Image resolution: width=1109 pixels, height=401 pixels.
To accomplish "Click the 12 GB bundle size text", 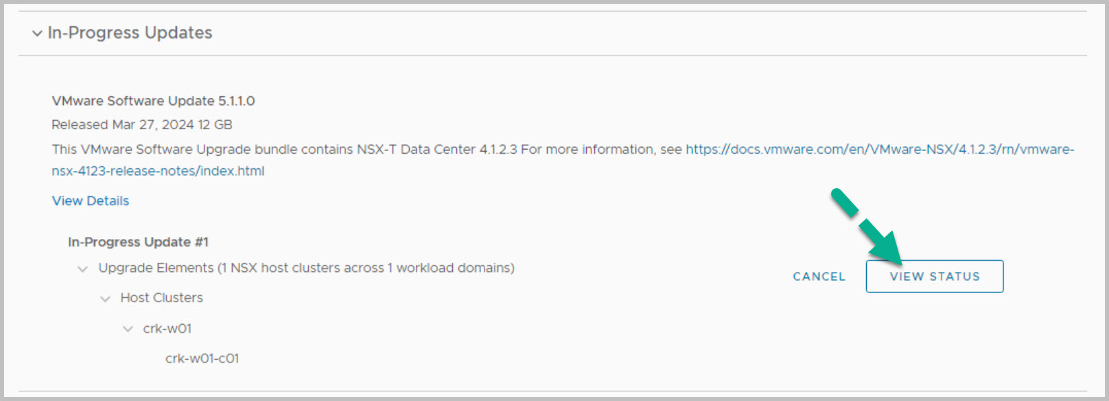I will [x=215, y=125].
